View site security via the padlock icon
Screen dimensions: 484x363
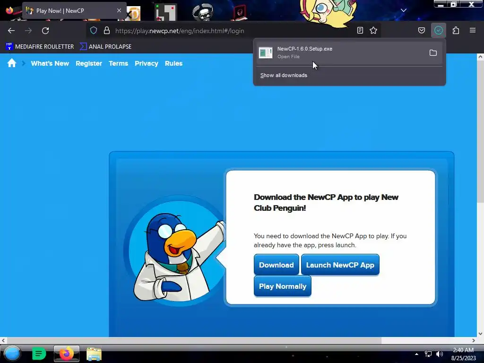[107, 31]
